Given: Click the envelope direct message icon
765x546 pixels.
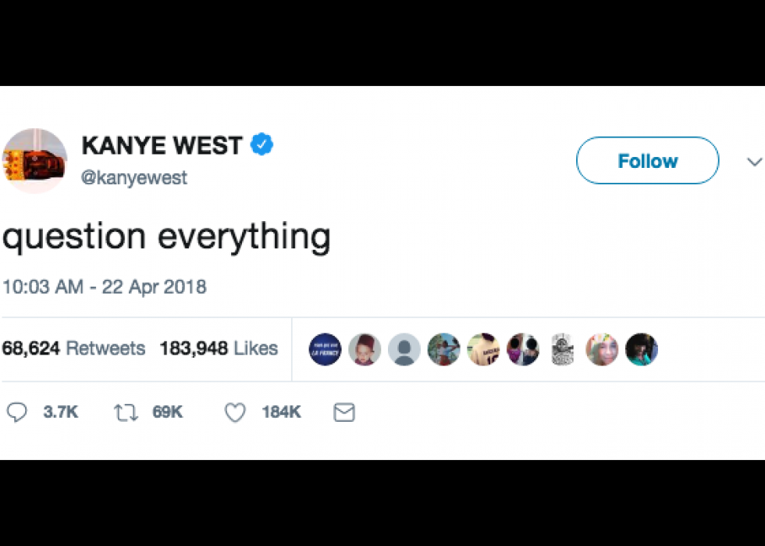Looking at the screenshot, I should pos(344,412).
